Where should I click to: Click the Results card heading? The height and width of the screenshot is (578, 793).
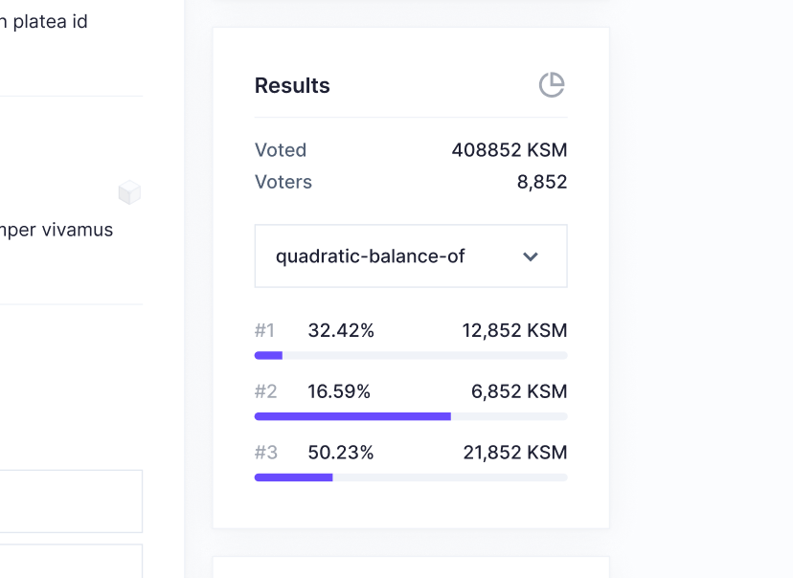click(x=291, y=85)
